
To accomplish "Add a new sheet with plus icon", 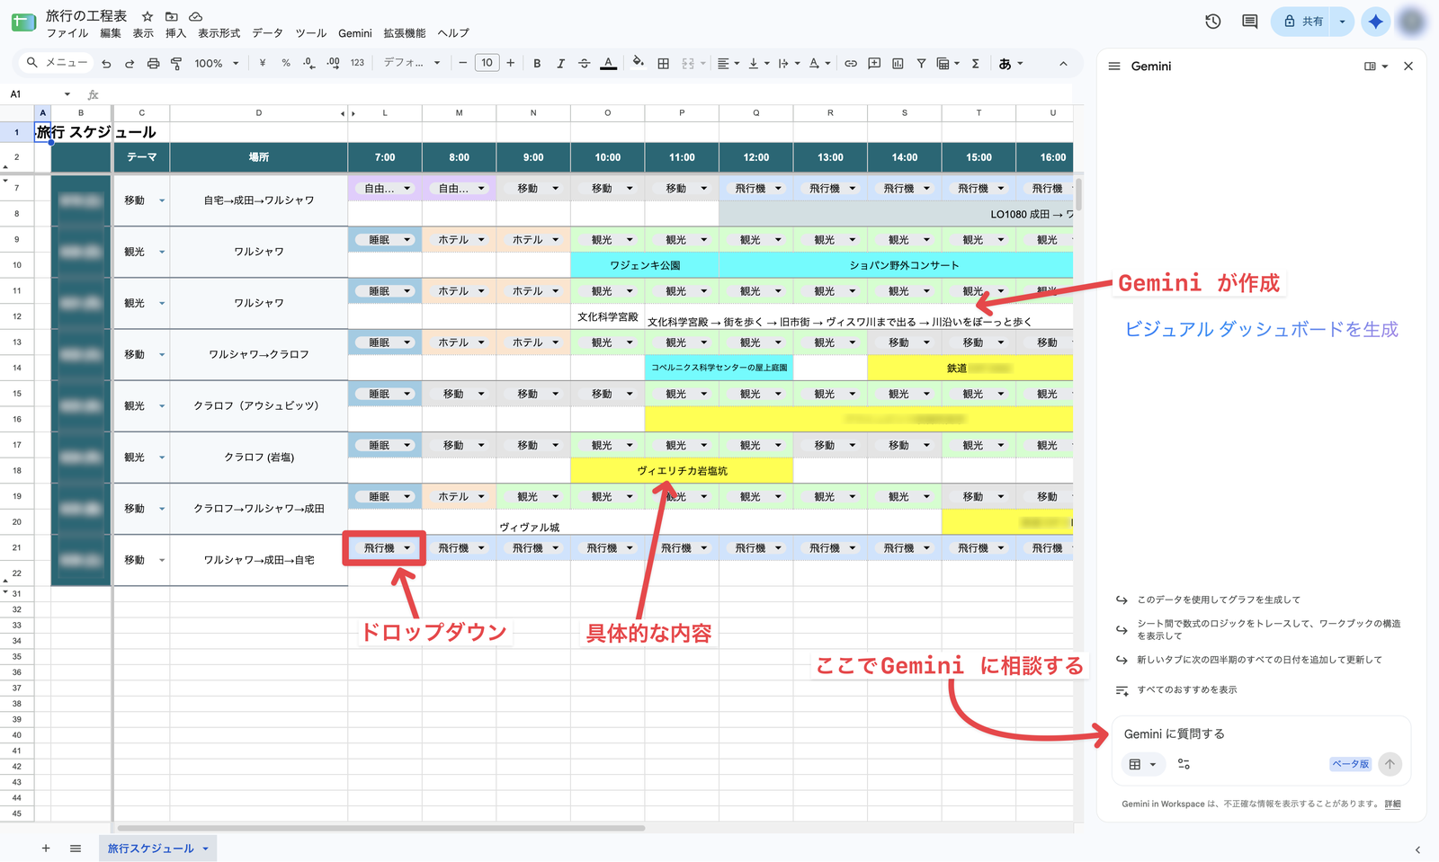I will [x=46, y=848].
